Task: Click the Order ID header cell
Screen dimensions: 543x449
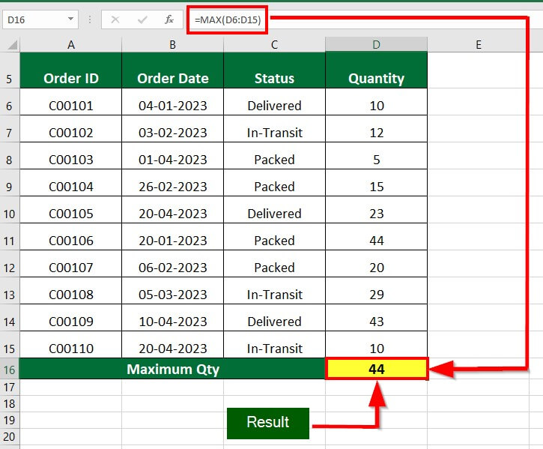Action: pos(71,70)
